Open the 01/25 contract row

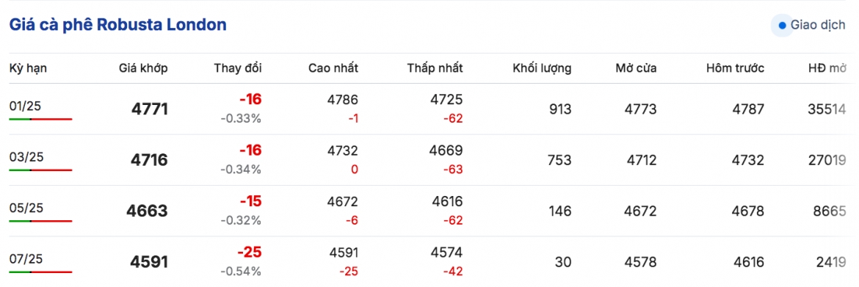tap(429, 109)
